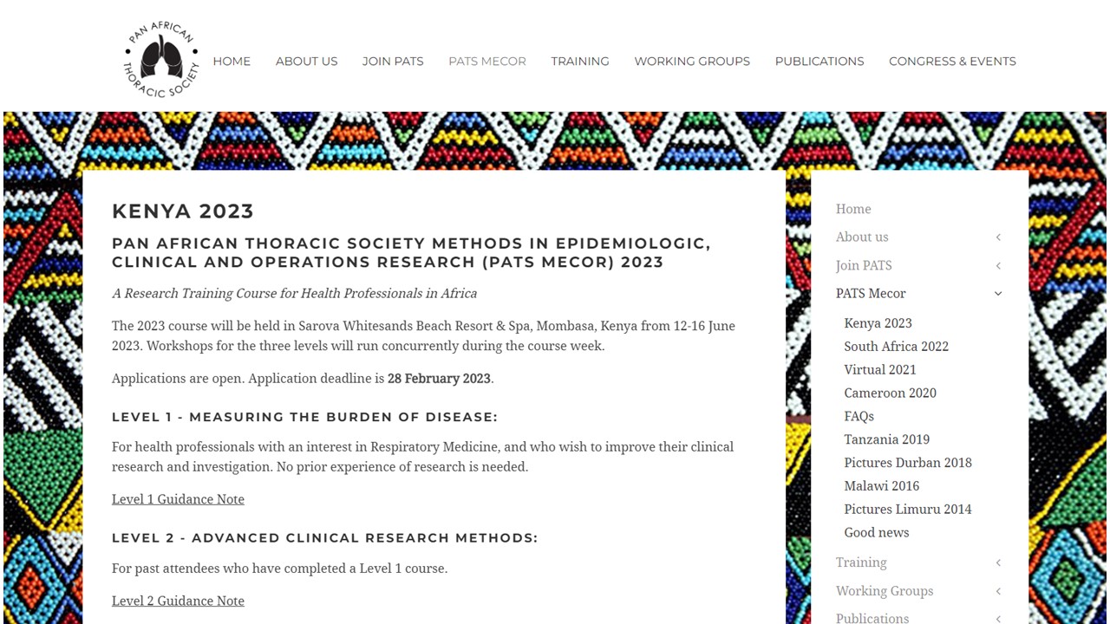Click the Pan African Thoracic Society logo
1110x624 pixels.
point(161,60)
